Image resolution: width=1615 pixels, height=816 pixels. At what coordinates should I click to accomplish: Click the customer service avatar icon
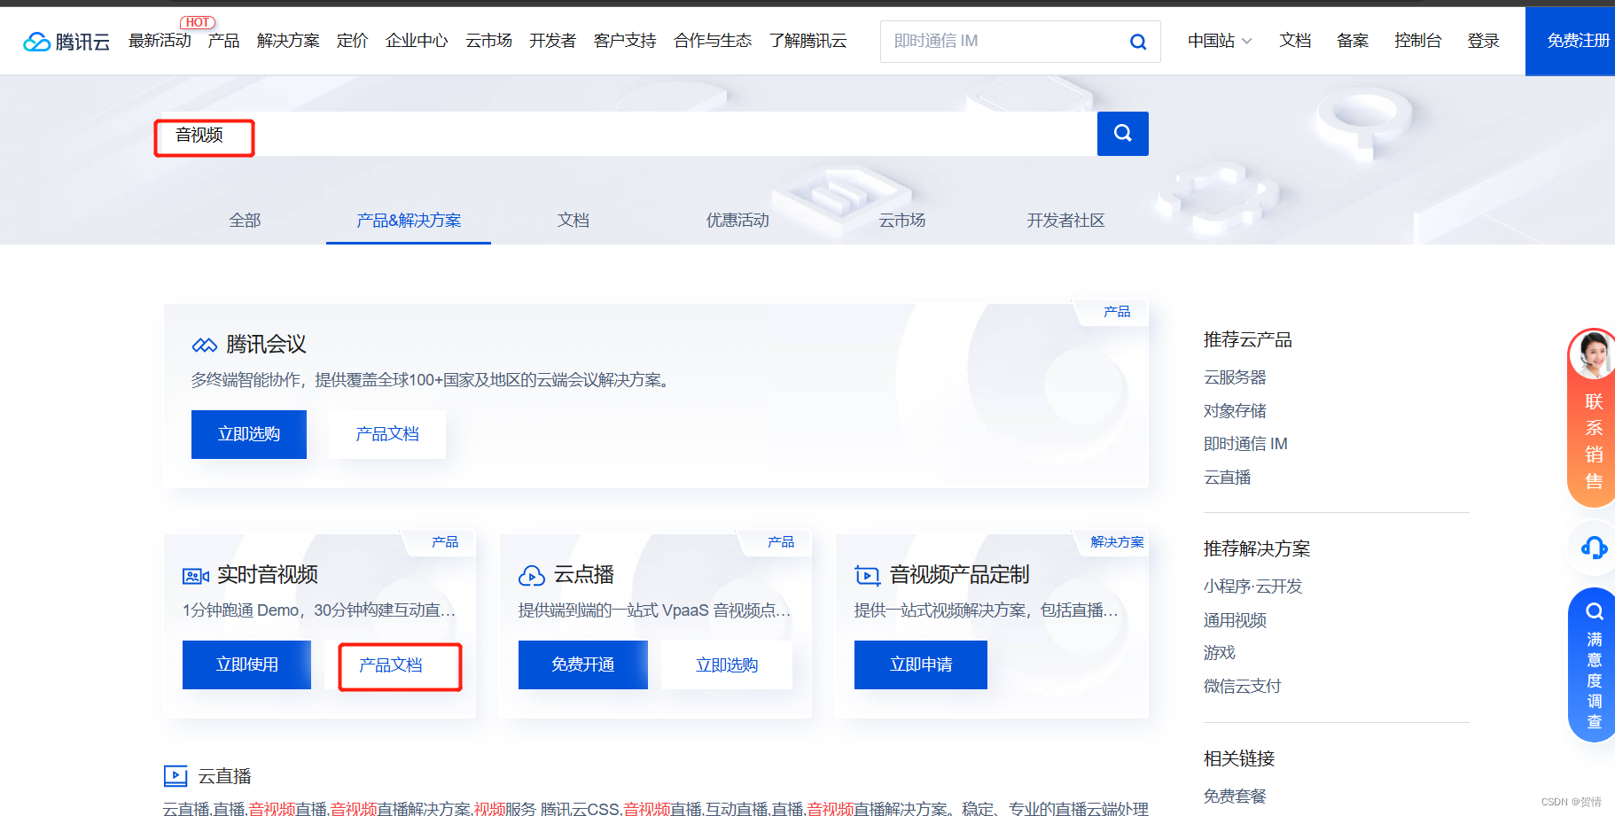(1593, 355)
